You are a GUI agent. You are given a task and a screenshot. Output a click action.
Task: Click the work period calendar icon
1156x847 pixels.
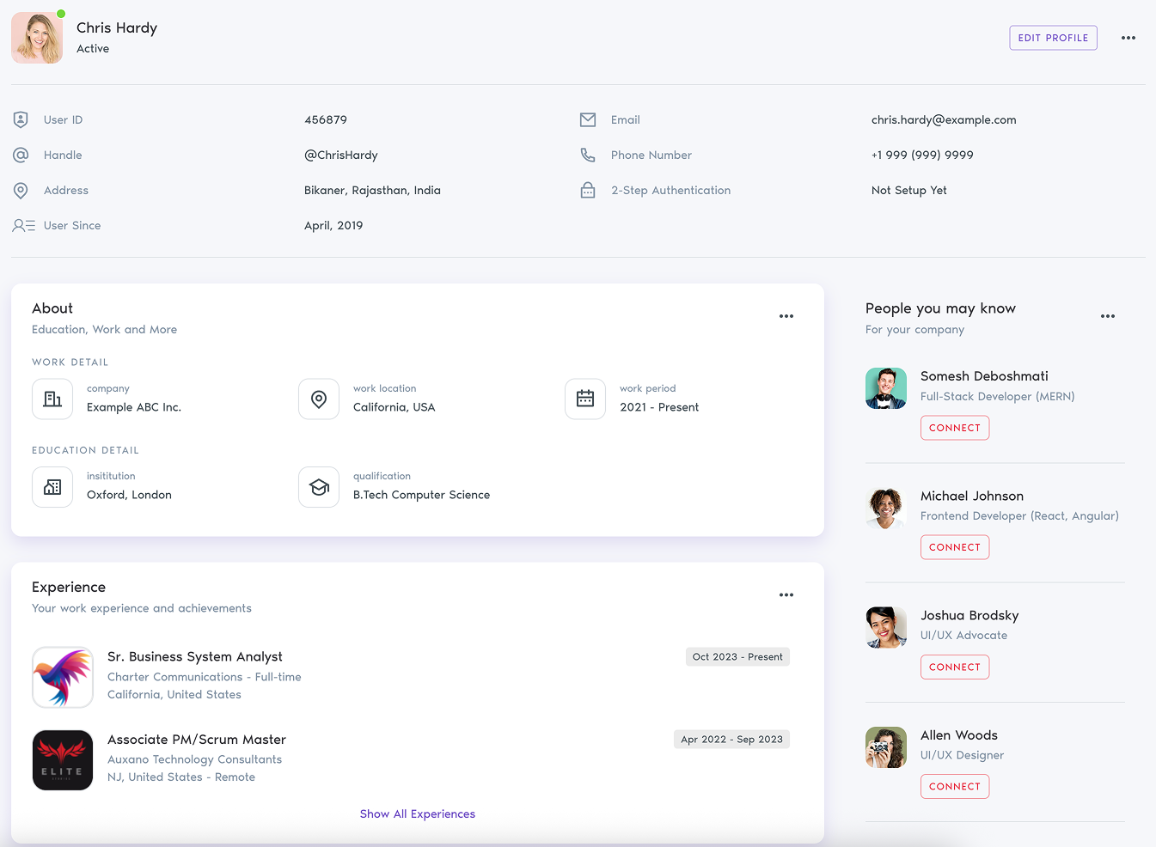coord(585,399)
